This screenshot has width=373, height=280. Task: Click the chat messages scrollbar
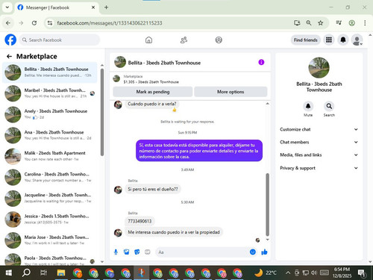tap(268, 205)
